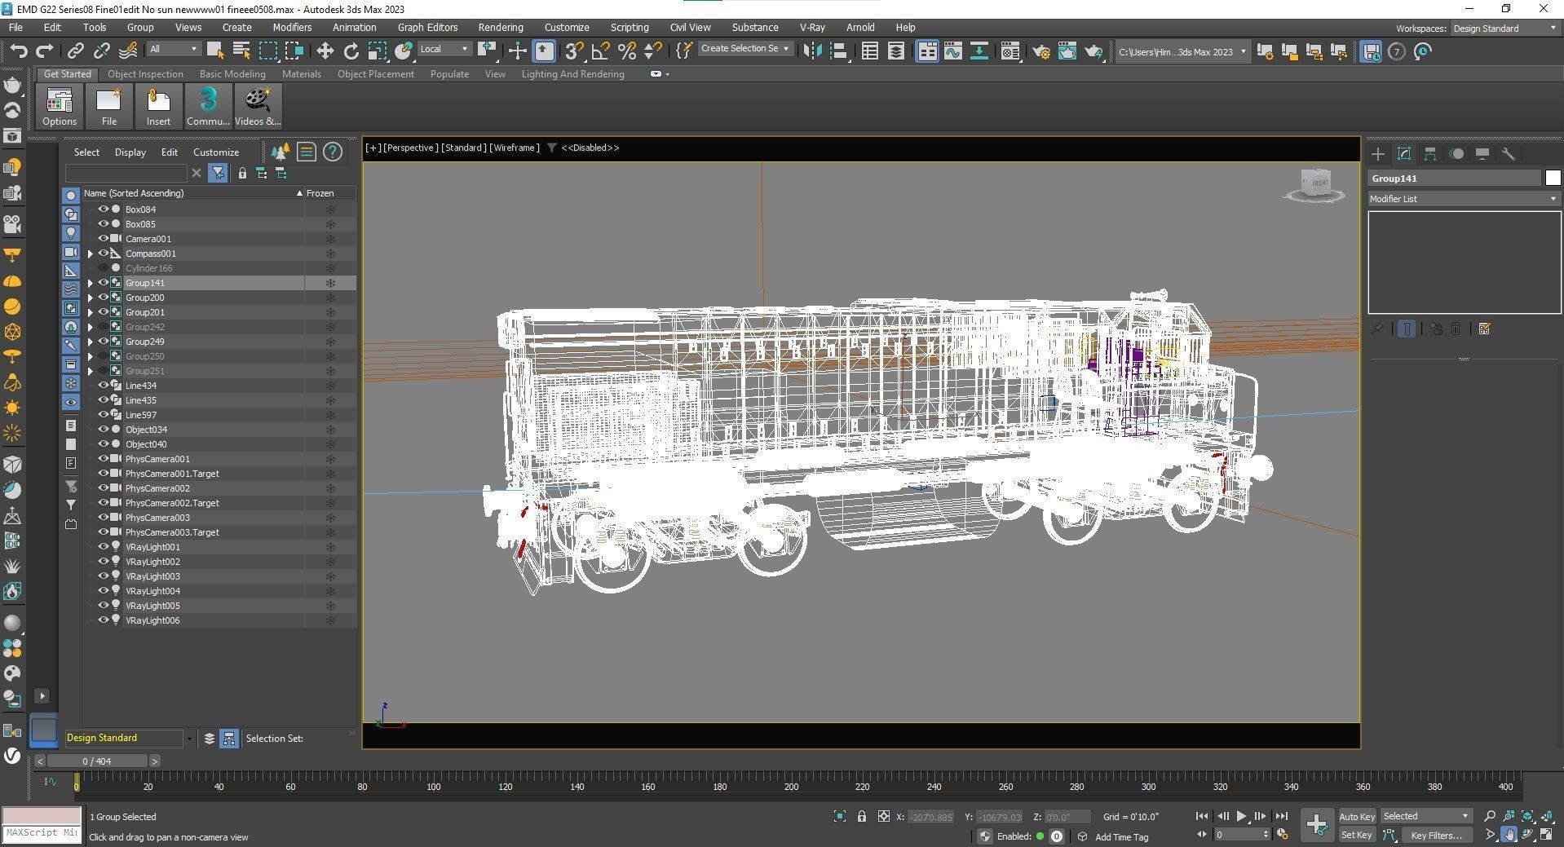Open the Utilities wrench panel

point(1508,154)
